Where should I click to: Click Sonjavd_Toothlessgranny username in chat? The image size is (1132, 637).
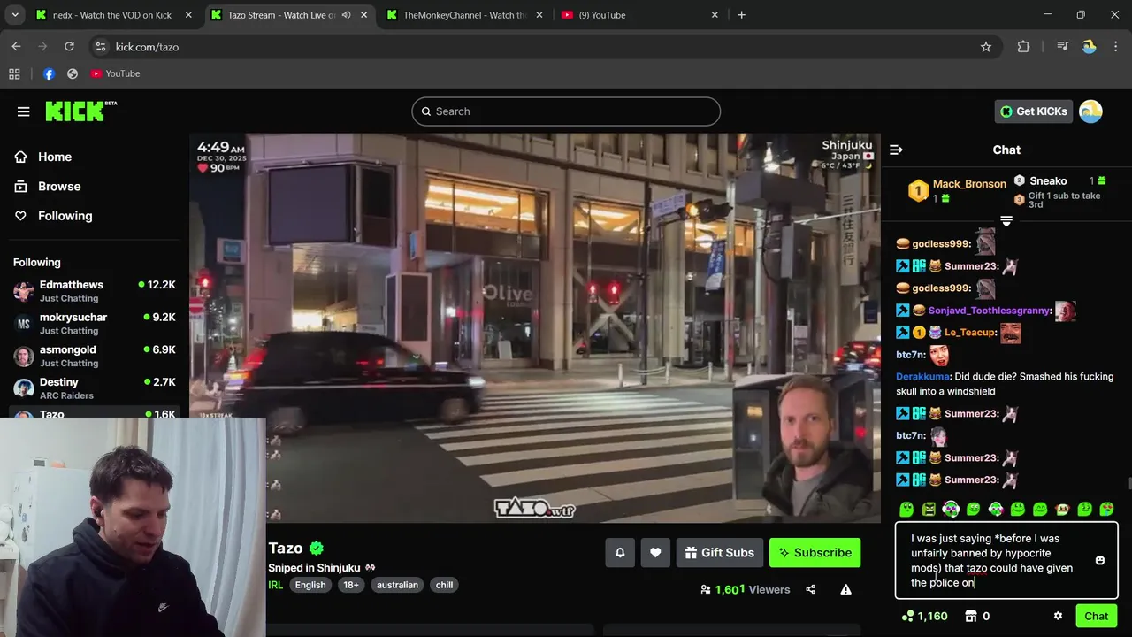(x=989, y=311)
